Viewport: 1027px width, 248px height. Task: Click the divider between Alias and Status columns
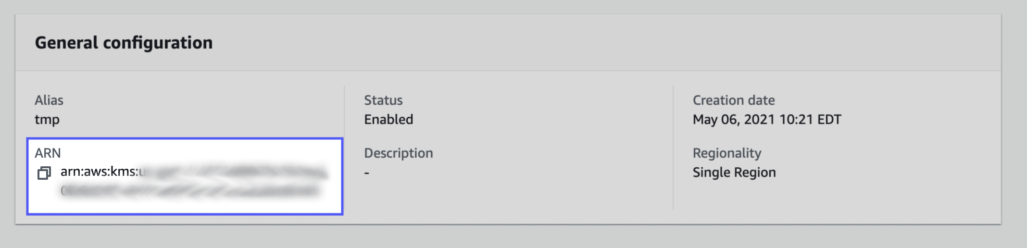coord(344,111)
